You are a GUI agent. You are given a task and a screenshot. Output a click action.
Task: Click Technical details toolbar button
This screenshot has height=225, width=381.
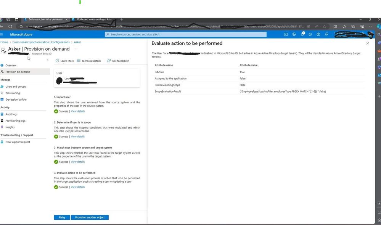click(89, 61)
